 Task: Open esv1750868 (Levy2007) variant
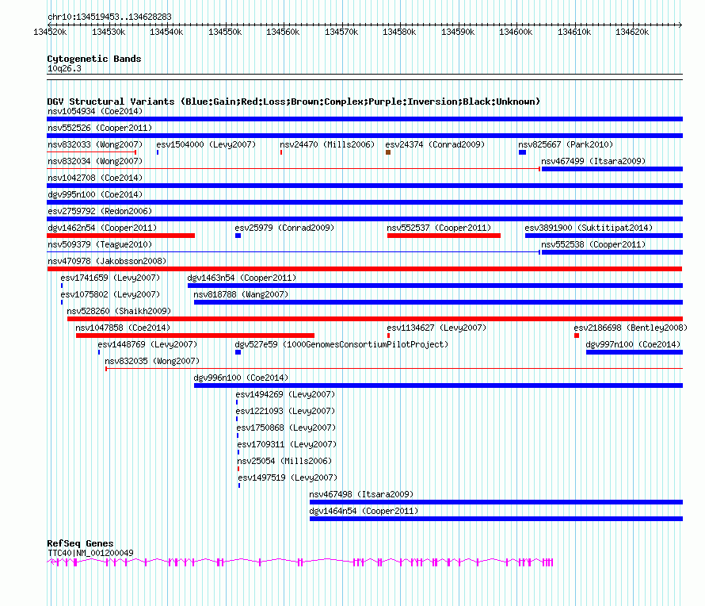[x=286, y=428]
